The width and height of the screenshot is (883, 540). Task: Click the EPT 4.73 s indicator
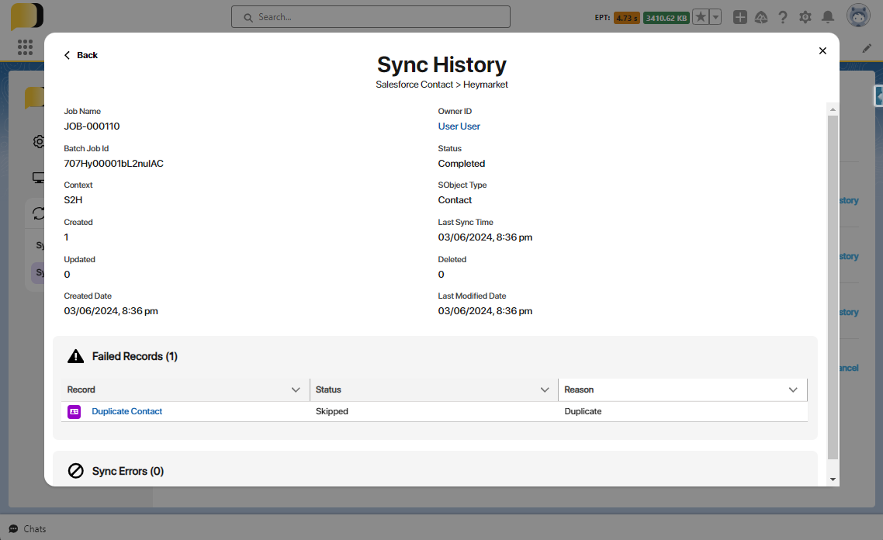(x=626, y=18)
